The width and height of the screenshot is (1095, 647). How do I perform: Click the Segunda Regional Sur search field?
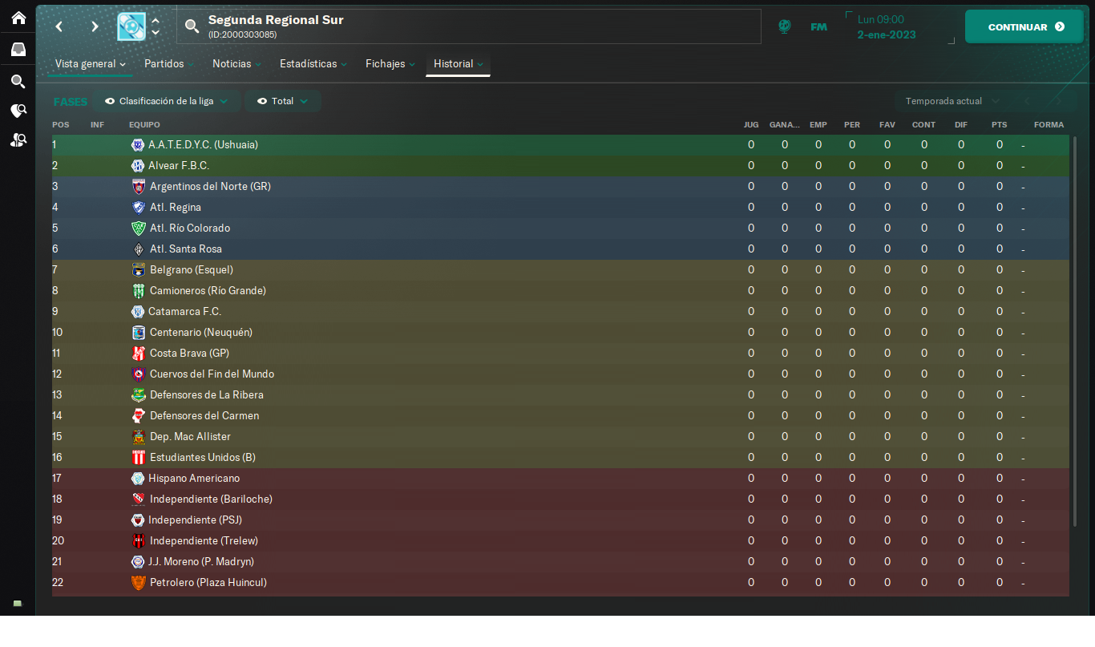coord(469,26)
